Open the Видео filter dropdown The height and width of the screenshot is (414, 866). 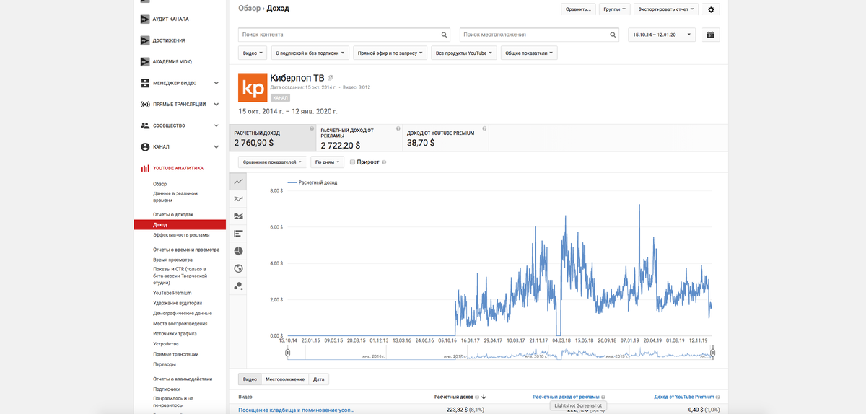coord(253,53)
